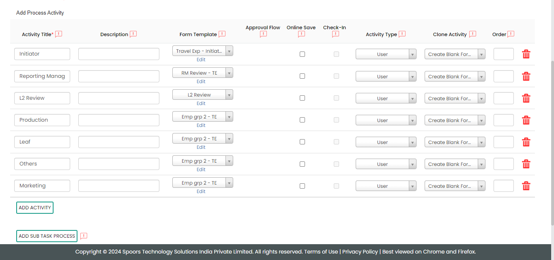Click the Order field for Marketing row
The width and height of the screenshot is (554, 260).
[x=503, y=186]
